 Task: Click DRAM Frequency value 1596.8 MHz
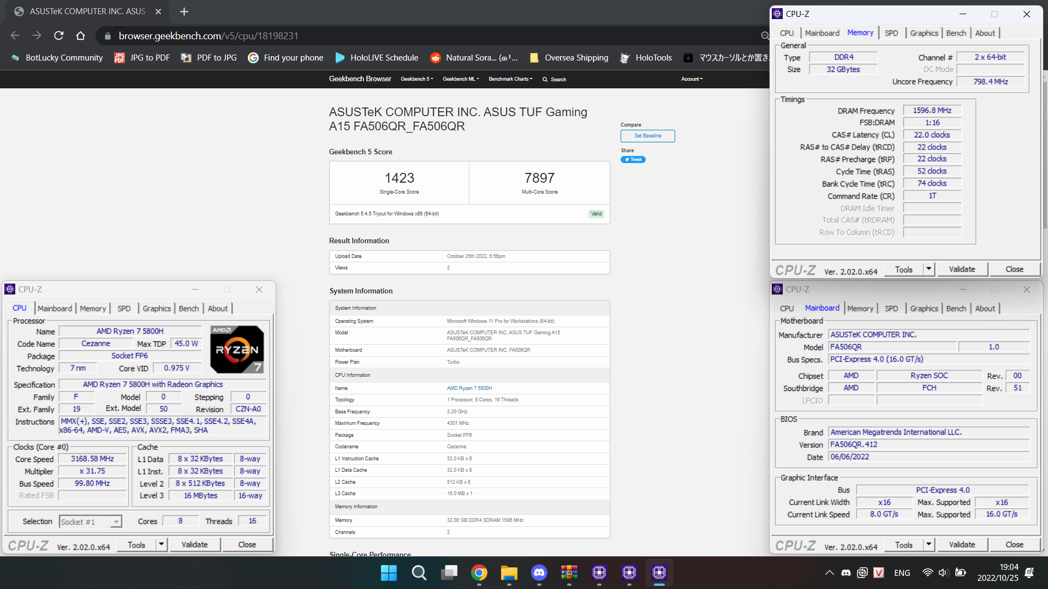pos(932,111)
